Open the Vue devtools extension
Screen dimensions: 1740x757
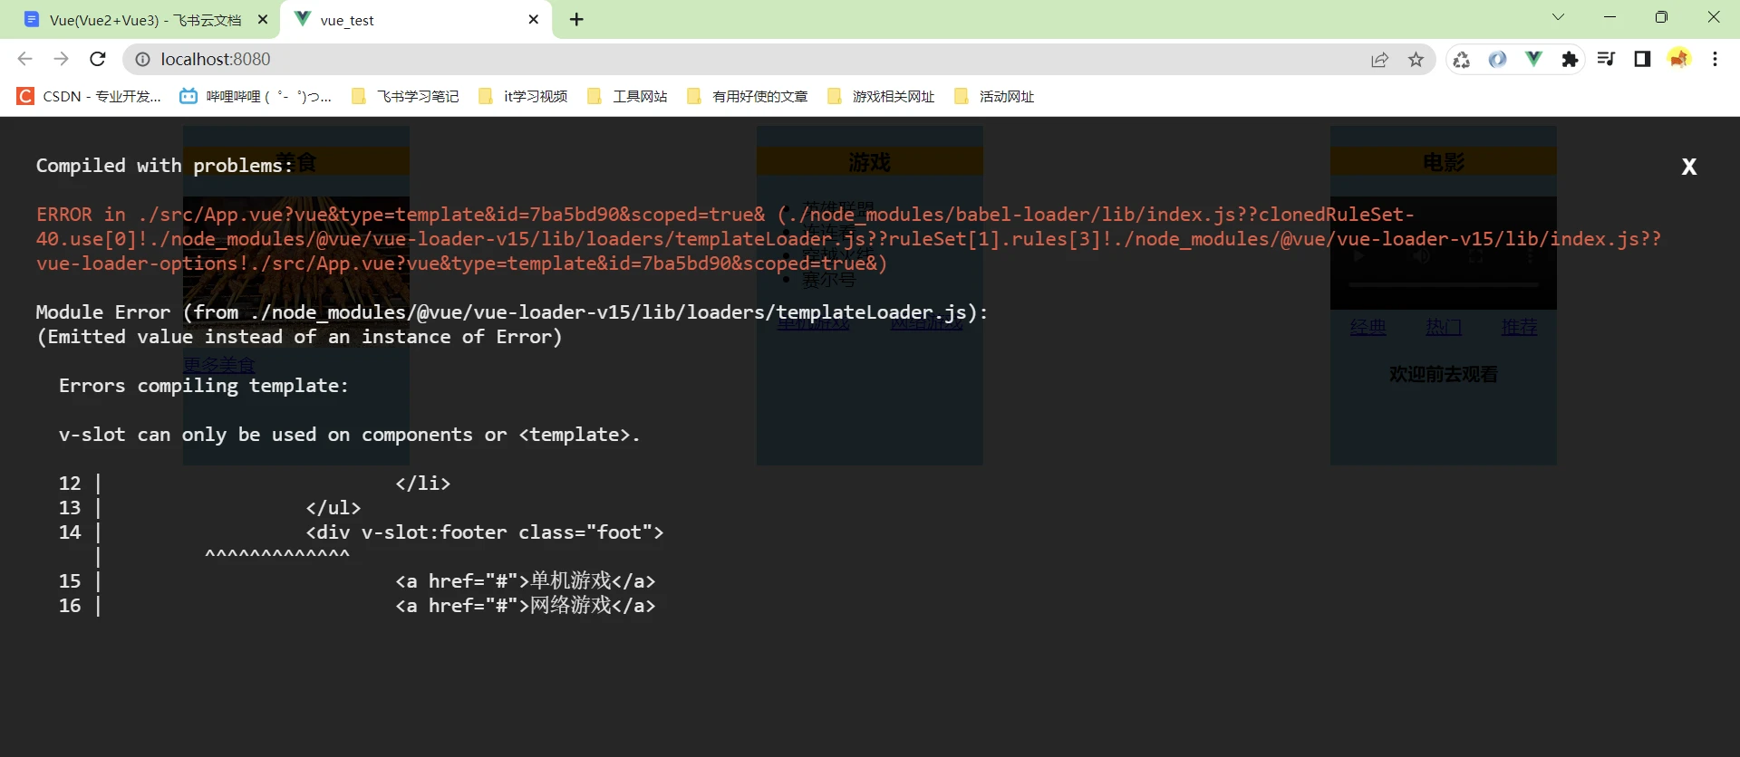[1533, 60]
